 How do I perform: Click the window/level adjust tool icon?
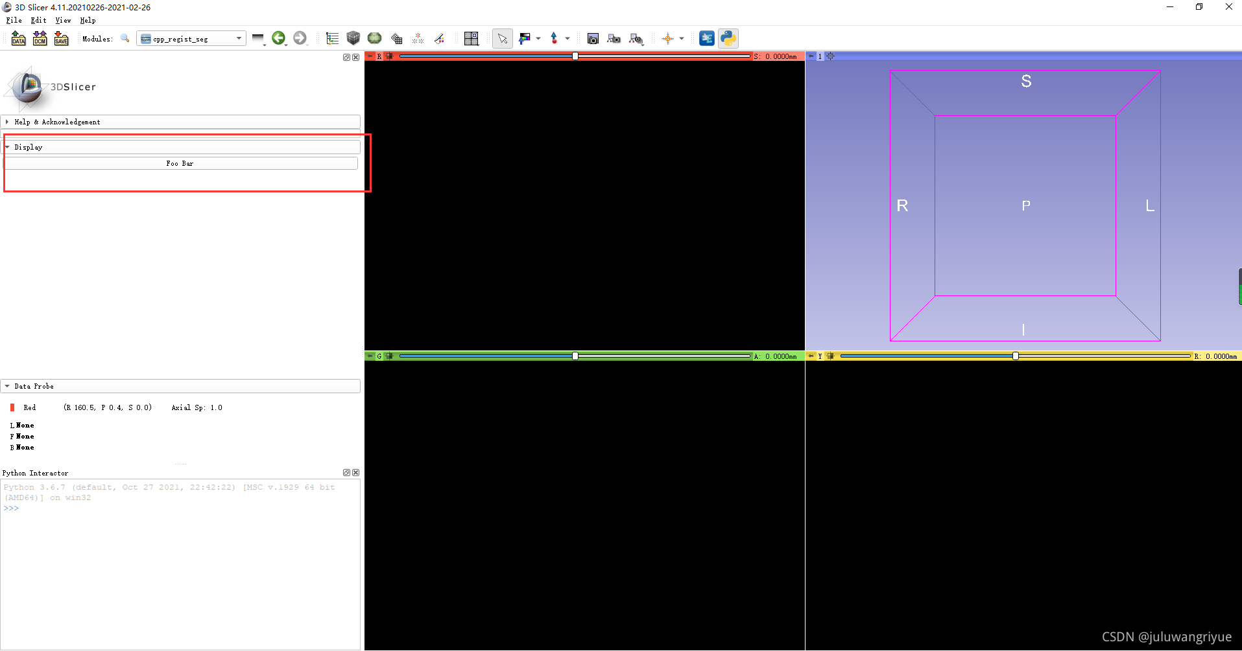pos(525,38)
